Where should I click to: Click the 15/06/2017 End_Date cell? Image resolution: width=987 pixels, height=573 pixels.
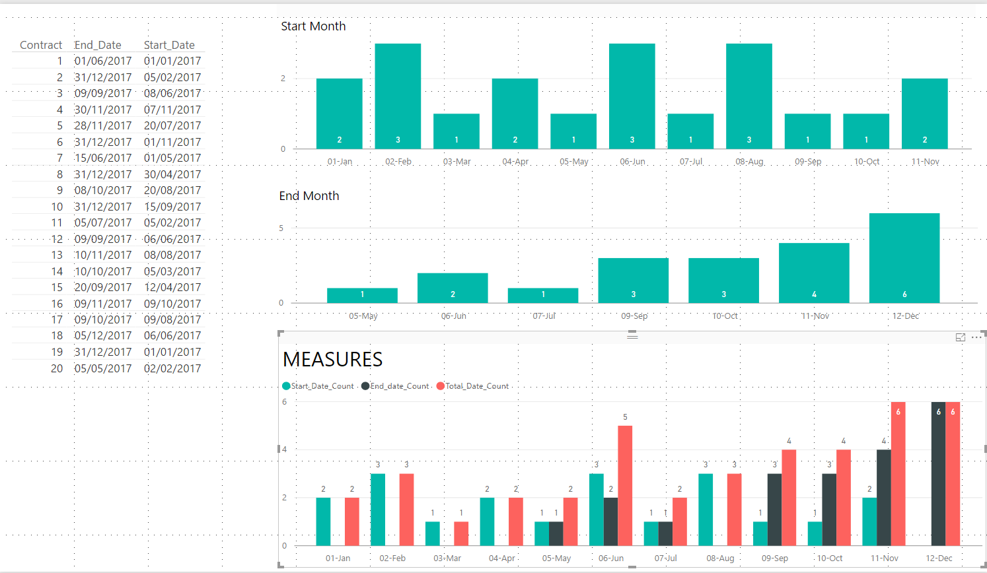pos(103,158)
